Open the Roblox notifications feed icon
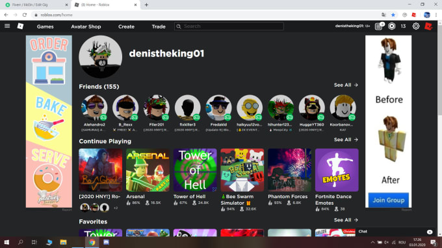The image size is (442, 248). point(378,27)
